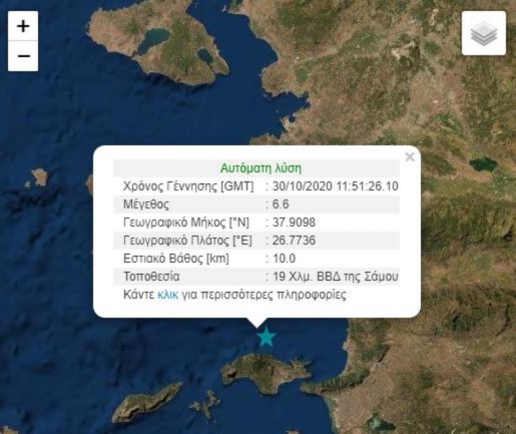
Task: Click the Γεωγραφικό Μήκος value 37.9098
Action: (294, 222)
